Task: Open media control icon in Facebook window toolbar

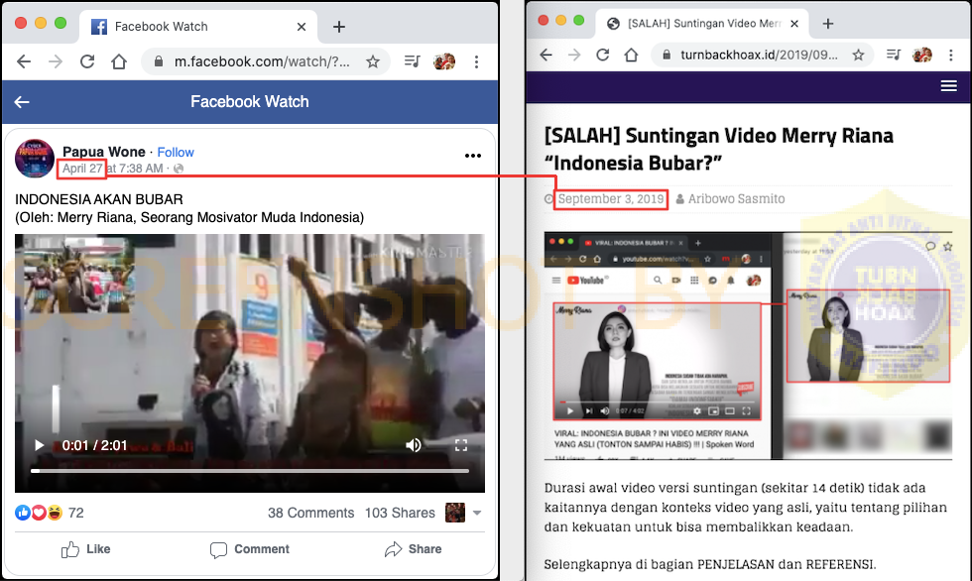Action: [x=413, y=61]
